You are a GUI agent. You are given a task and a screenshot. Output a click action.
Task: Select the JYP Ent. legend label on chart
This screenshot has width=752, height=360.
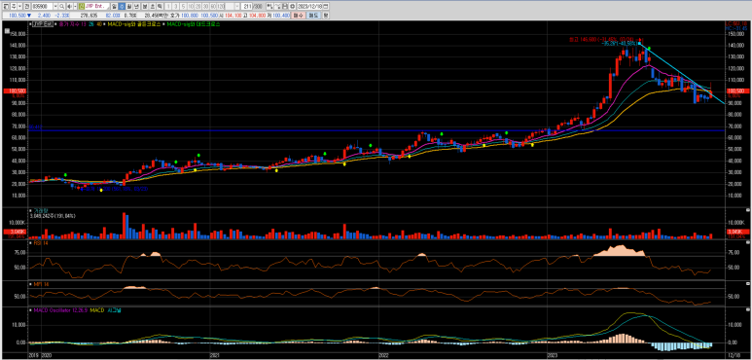click(43, 23)
